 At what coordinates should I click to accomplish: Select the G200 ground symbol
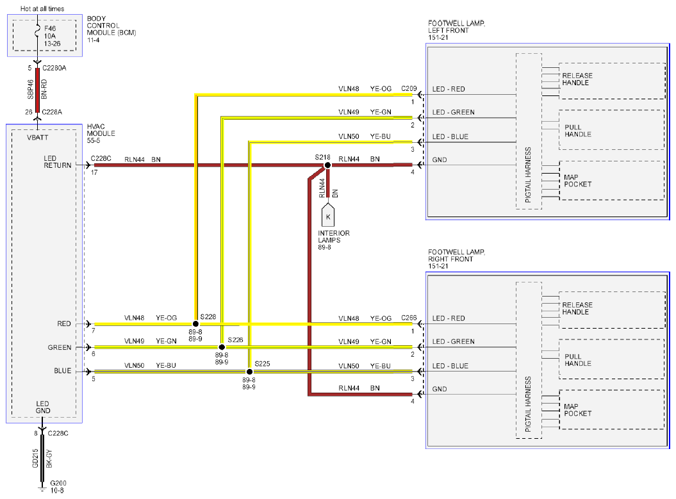click(x=42, y=487)
